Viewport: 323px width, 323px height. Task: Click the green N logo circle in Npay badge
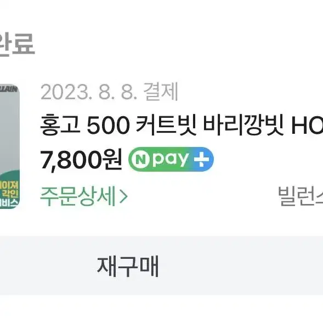coord(140,159)
